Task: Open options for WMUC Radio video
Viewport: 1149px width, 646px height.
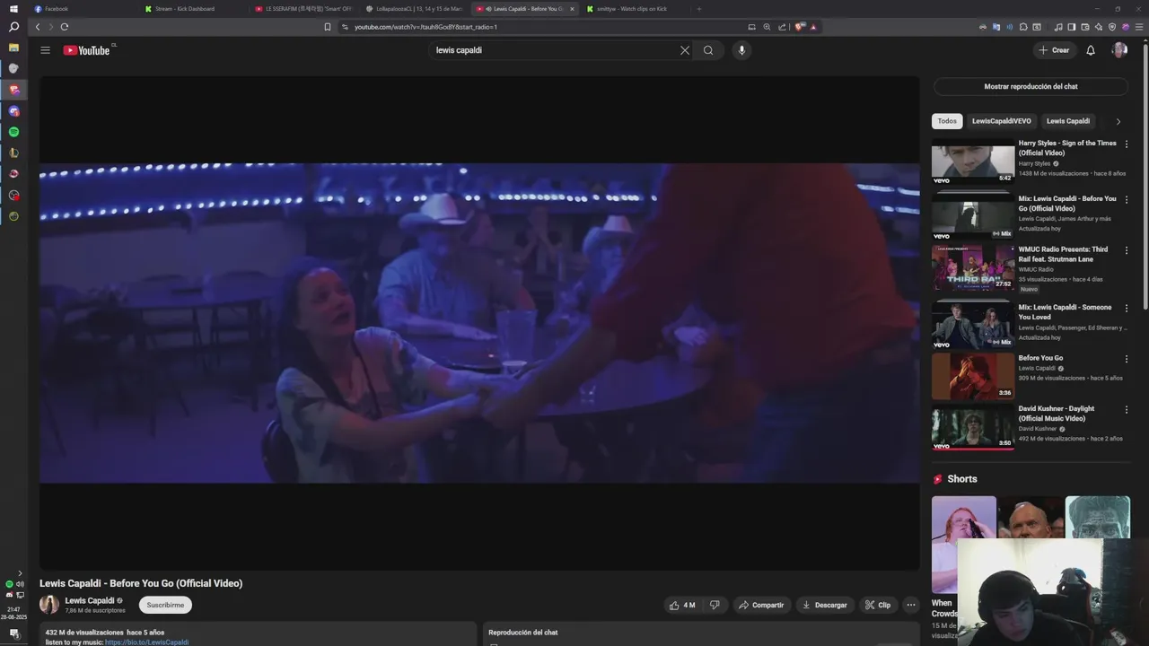Action: pyautogui.click(x=1127, y=250)
